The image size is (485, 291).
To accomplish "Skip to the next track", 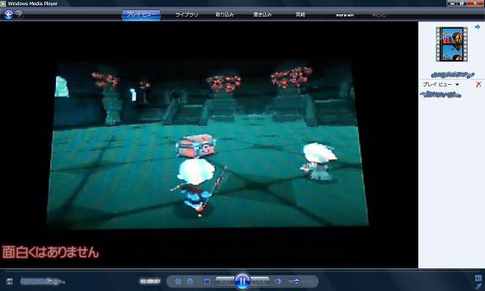I will (x=259, y=281).
